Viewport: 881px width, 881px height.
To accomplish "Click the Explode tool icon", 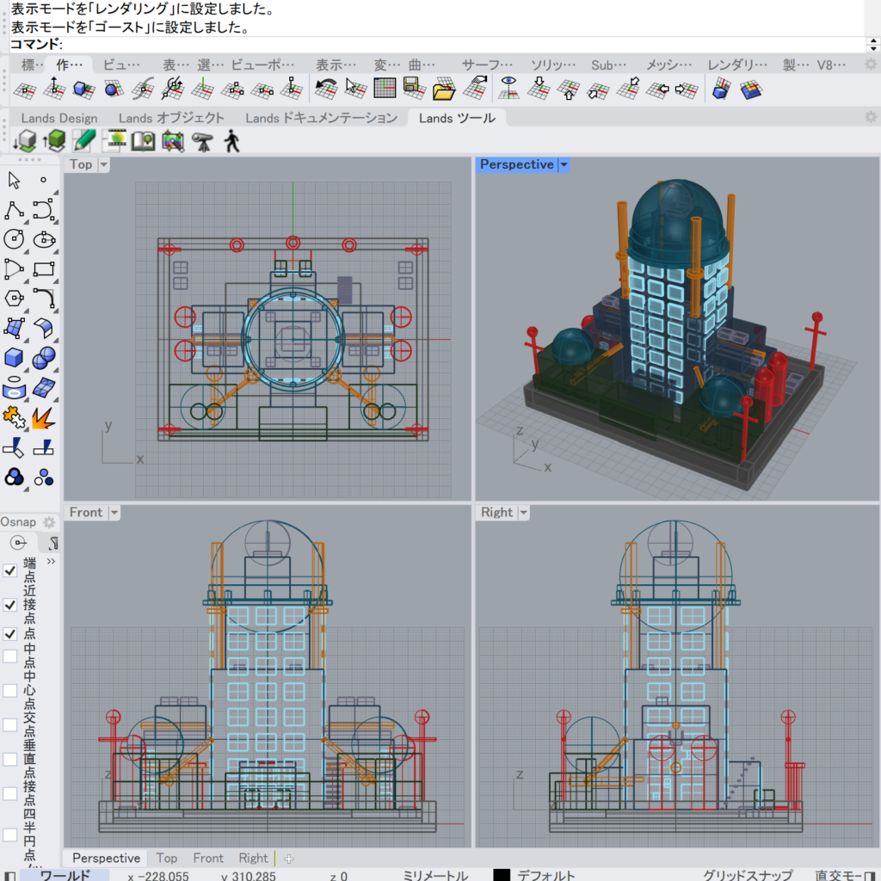I will [x=44, y=418].
